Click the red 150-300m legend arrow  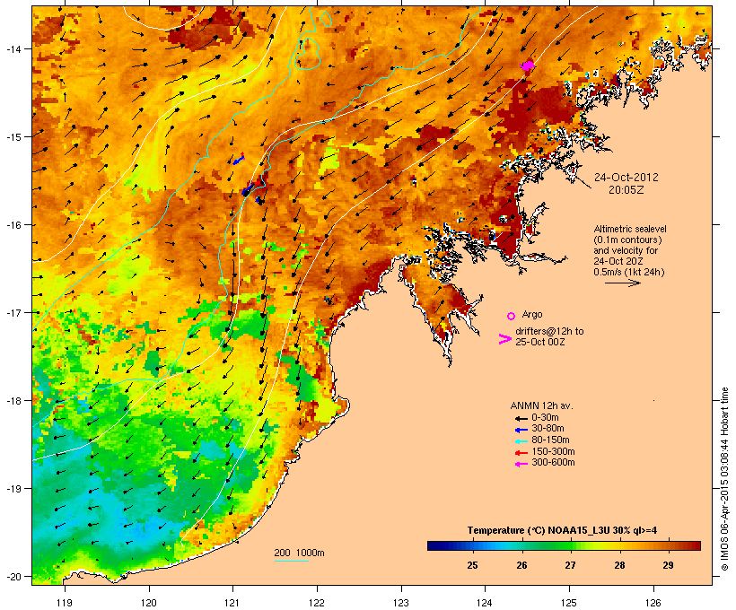521,453
